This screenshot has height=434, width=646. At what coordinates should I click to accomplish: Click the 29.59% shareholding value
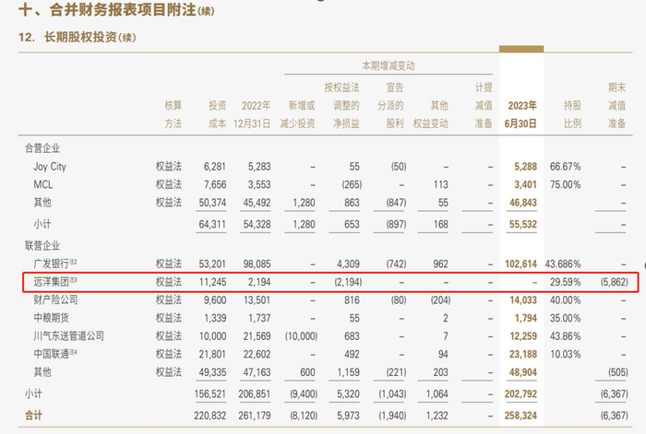tap(565, 282)
